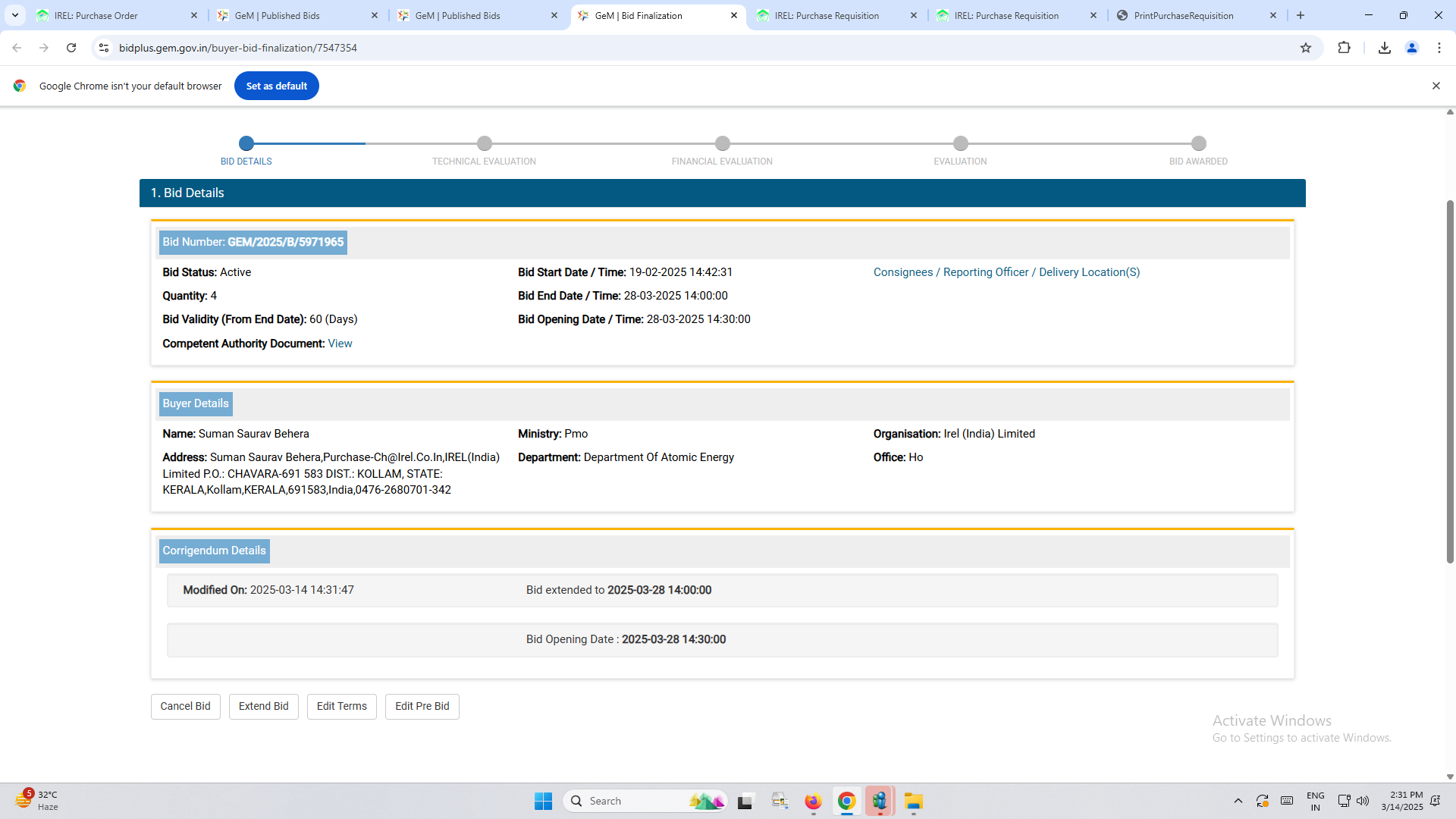Viewport: 1456px width, 819px height.
Task: Open Chrome from the taskbar
Action: coord(847,801)
